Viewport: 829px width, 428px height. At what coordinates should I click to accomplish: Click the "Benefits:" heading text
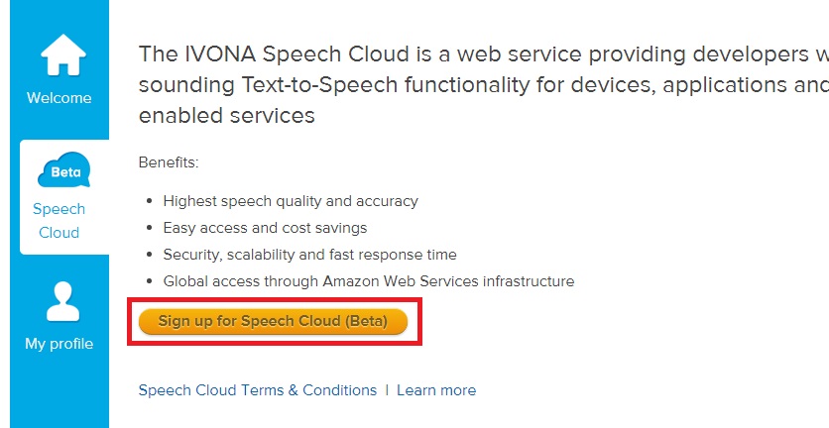[x=169, y=162]
